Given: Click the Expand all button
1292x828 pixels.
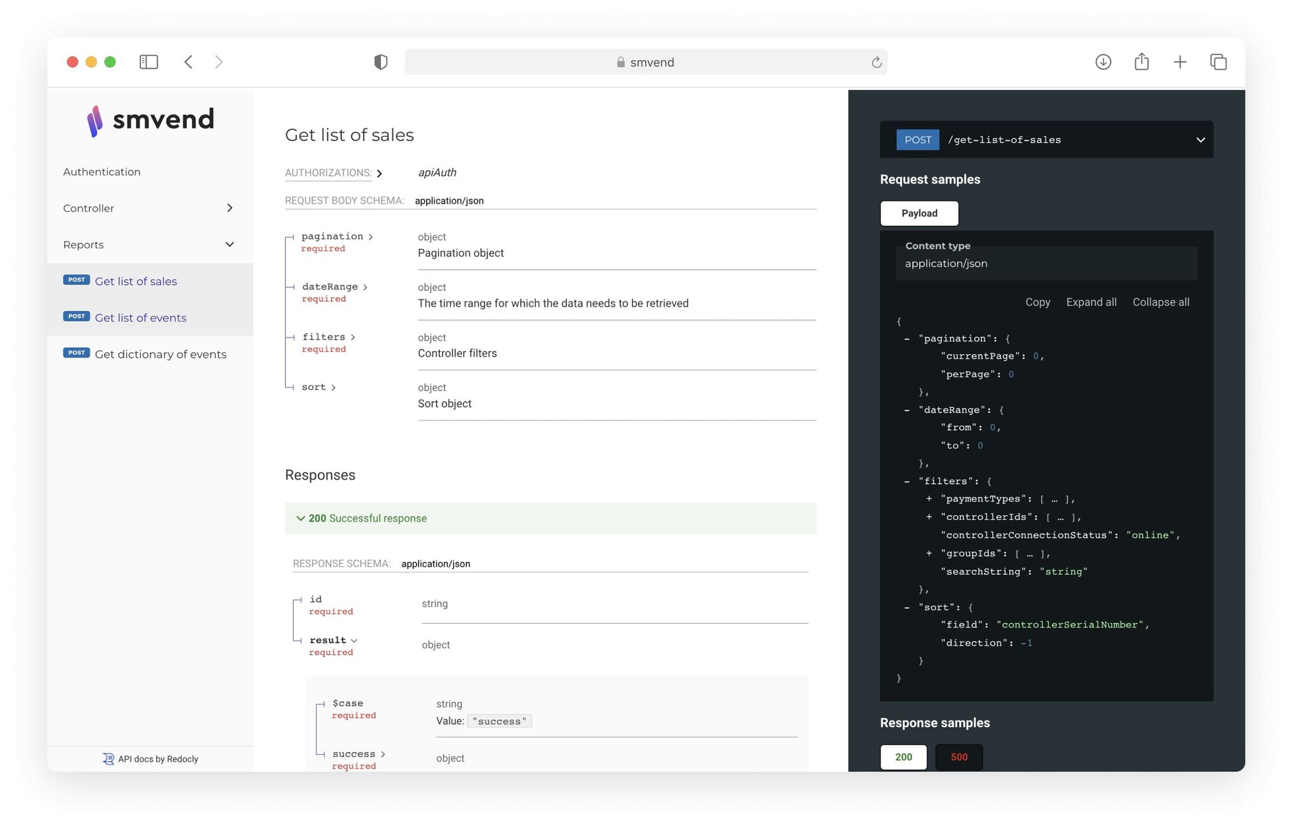Looking at the screenshot, I should (x=1091, y=302).
